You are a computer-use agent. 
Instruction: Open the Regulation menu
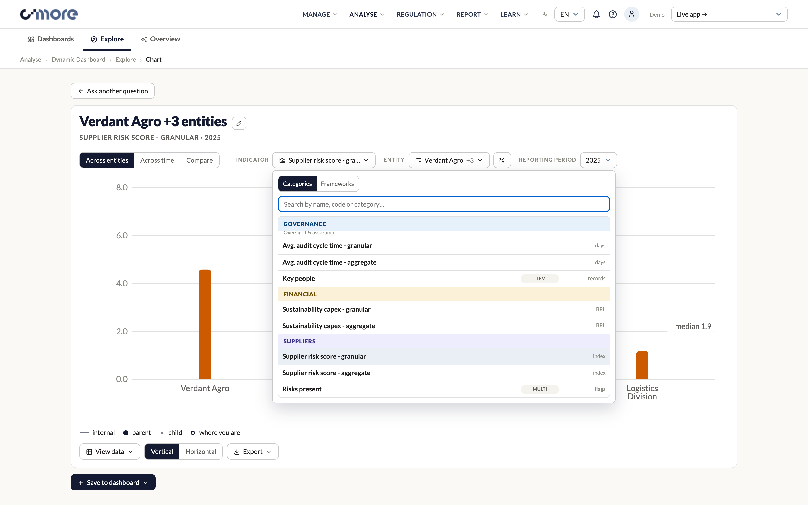point(420,14)
